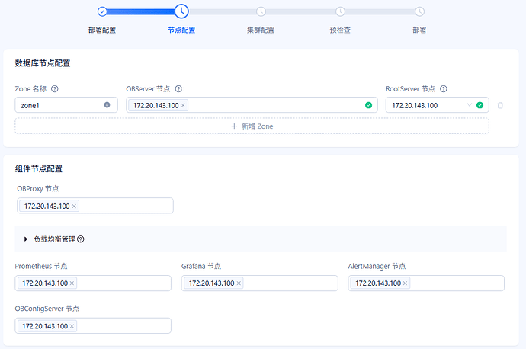
Task: Click the help icon beside Zone 名称
Action: coord(54,89)
